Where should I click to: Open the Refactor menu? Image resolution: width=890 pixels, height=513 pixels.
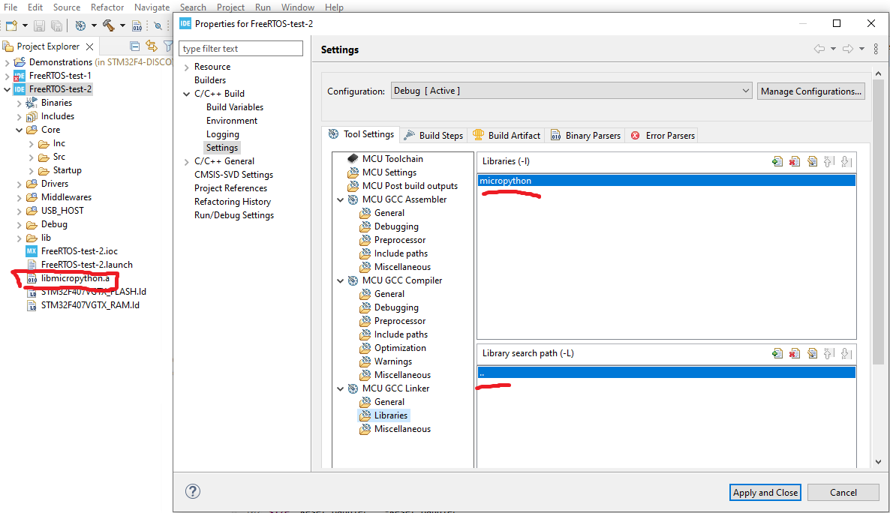coord(107,7)
